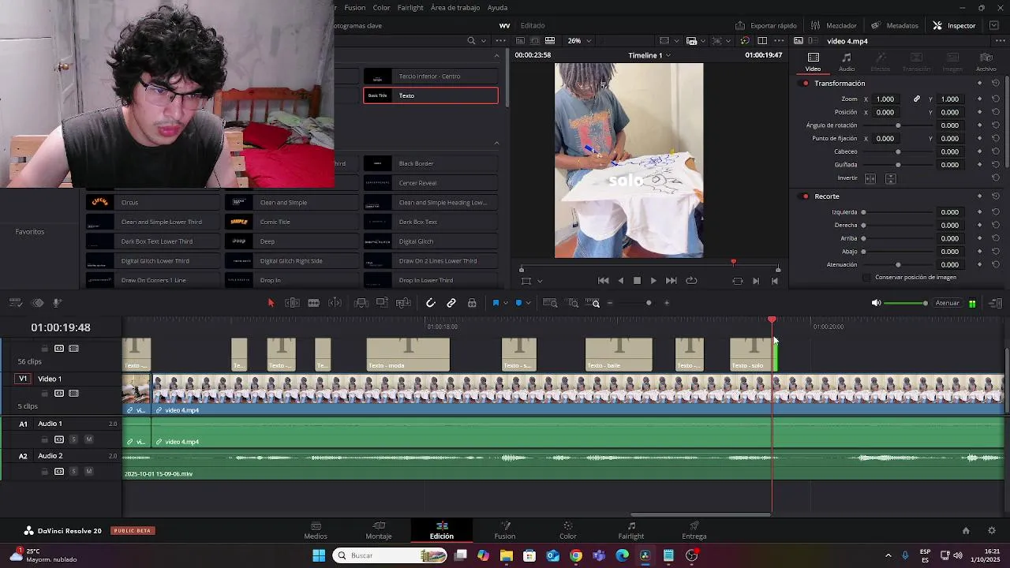The width and height of the screenshot is (1010, 568).
Task: Mute the monitor speaker icon
Action: [x=876, y=303]
